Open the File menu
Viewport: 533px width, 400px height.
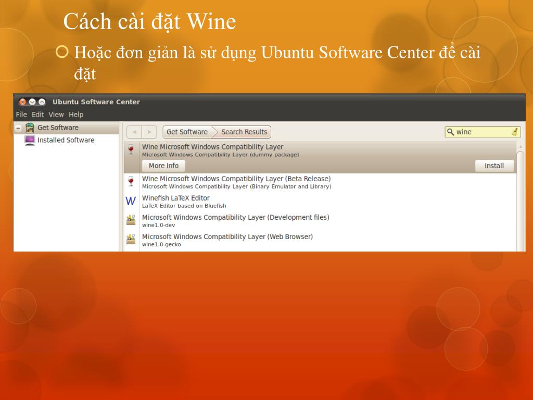click(x=21, y=115)
